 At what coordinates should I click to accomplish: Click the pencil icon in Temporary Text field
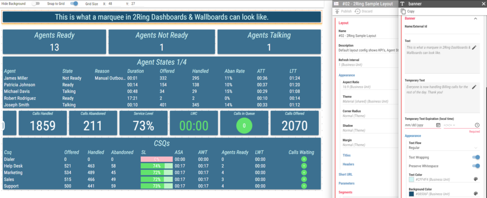[474, 87]
